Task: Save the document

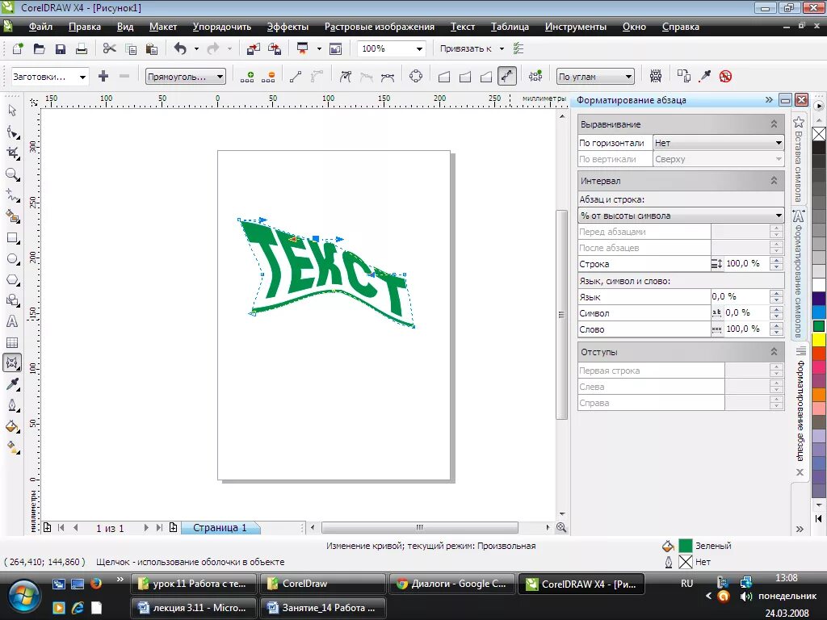Action: pyautogui.click(x=60, y=48)
